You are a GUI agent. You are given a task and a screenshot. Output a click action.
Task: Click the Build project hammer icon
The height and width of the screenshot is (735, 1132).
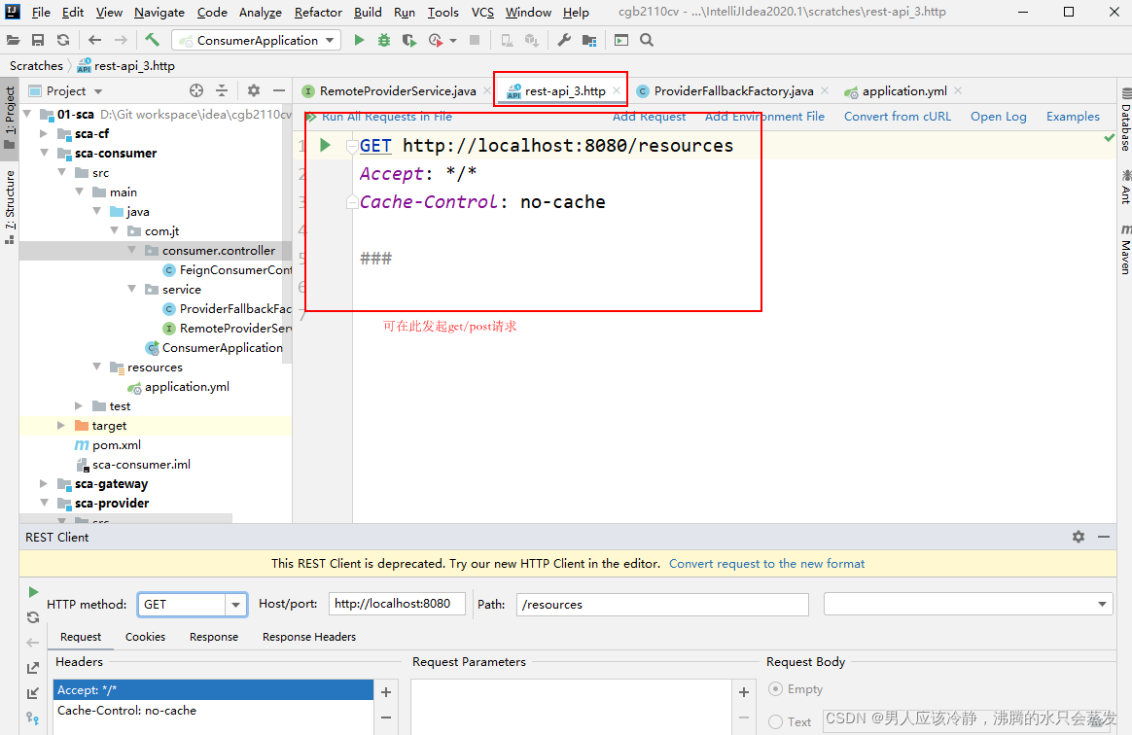click(153, 40)
